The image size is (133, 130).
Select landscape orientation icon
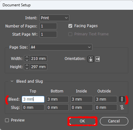98,59
